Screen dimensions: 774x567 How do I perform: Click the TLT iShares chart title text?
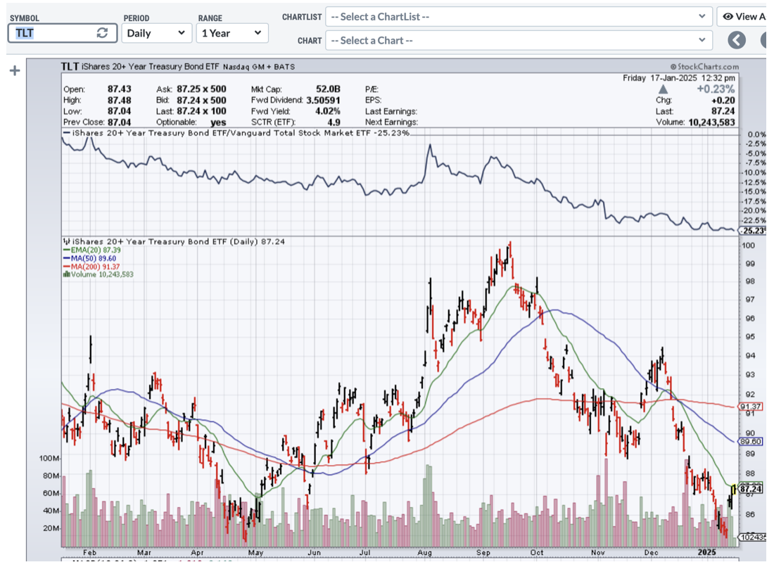[141, 67]
